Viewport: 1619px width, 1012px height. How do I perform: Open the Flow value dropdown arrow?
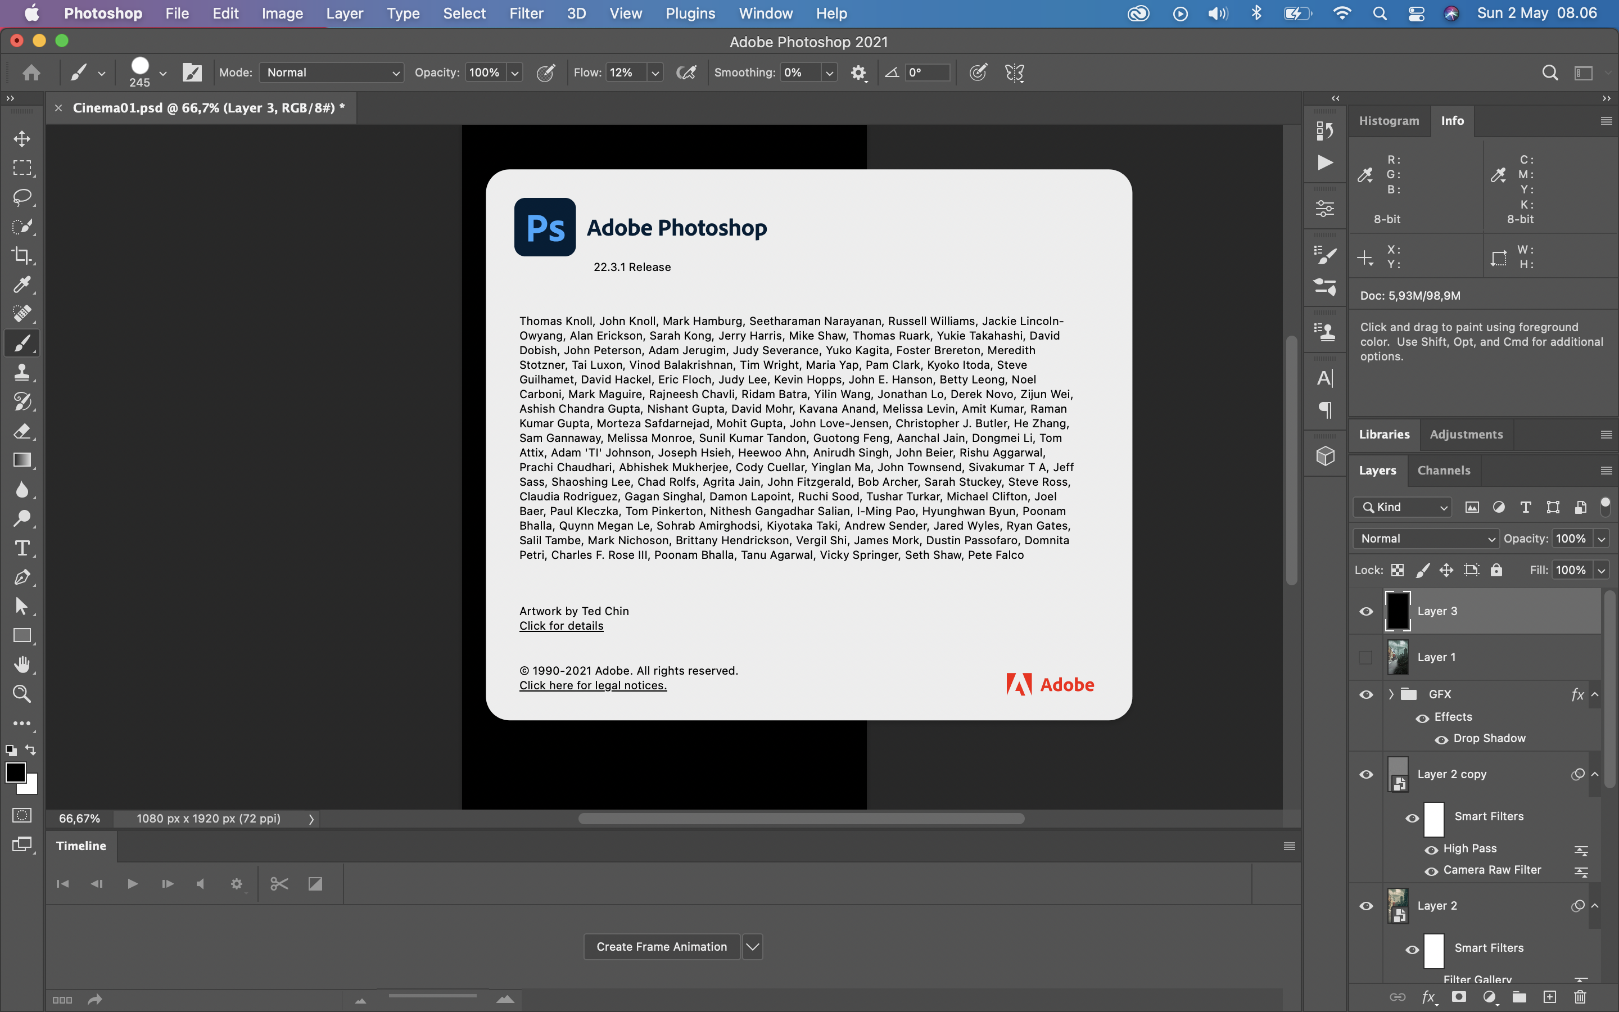click(655, 73)
